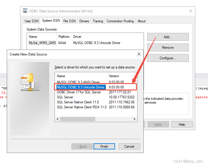Click the ODBC Administrator title bar icon

[25, 11]
